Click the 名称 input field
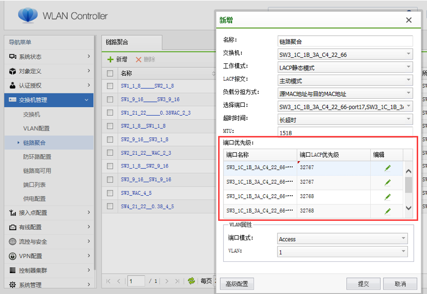 [345, 42]
